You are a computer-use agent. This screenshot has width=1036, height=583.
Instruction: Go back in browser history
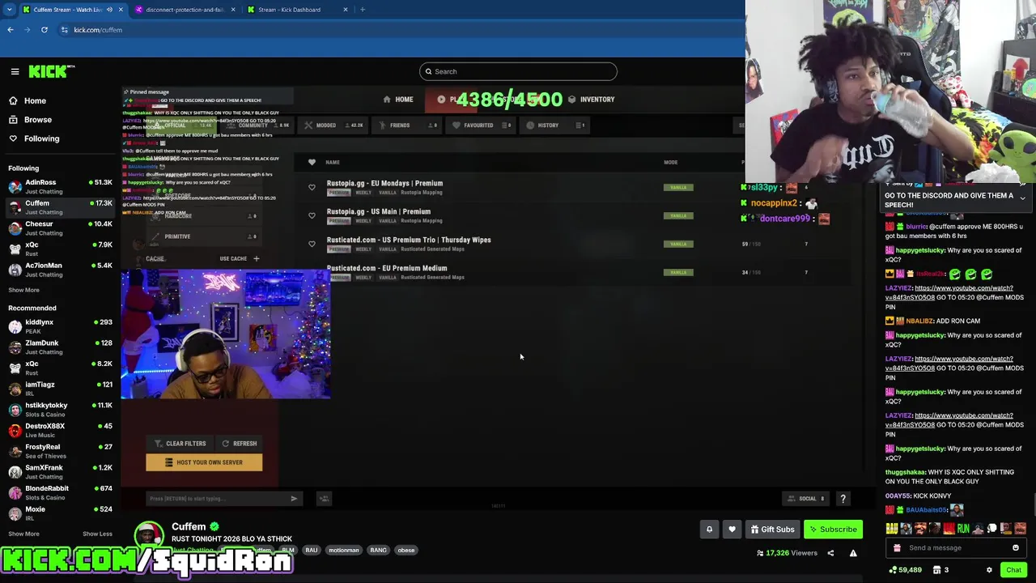11,30
